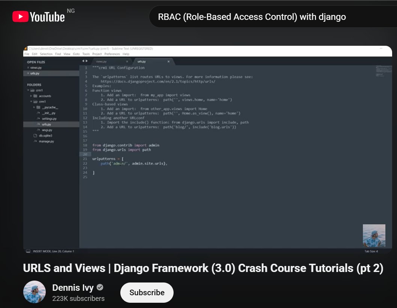Click the urlpatterns line 21 in code
The image size is (397, 308).
click(x=108, y=159)
